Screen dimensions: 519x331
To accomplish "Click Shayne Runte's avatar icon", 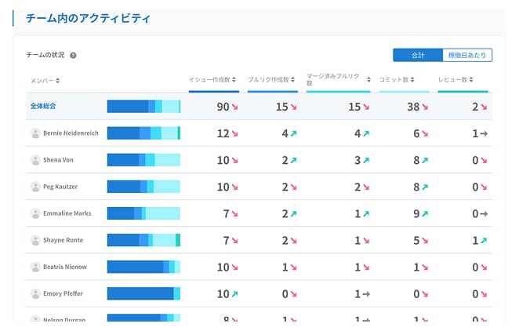I will 35,240.
